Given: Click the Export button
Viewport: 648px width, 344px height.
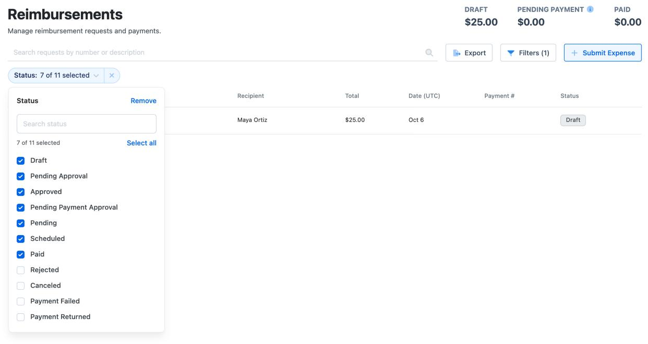Looking at the screenshot, I should 469,53.
